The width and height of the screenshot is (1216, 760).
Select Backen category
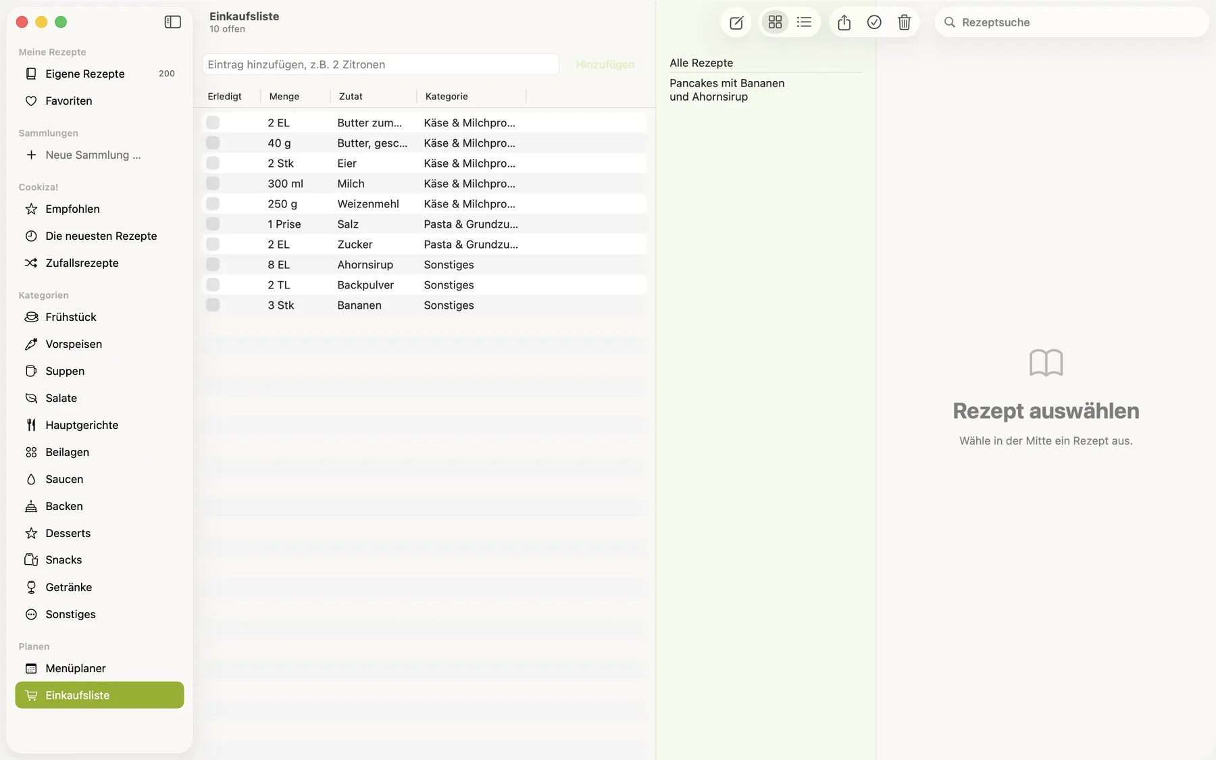coord(99,506)
